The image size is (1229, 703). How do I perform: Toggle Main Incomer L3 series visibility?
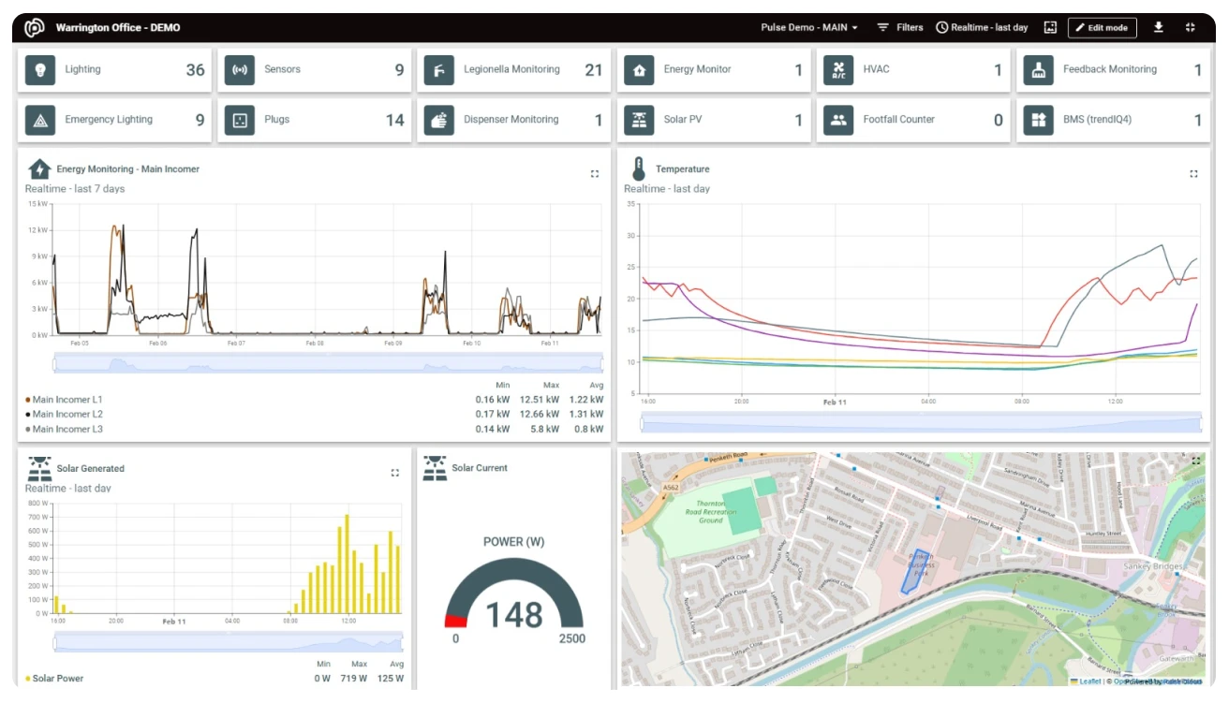coord(67,430)
